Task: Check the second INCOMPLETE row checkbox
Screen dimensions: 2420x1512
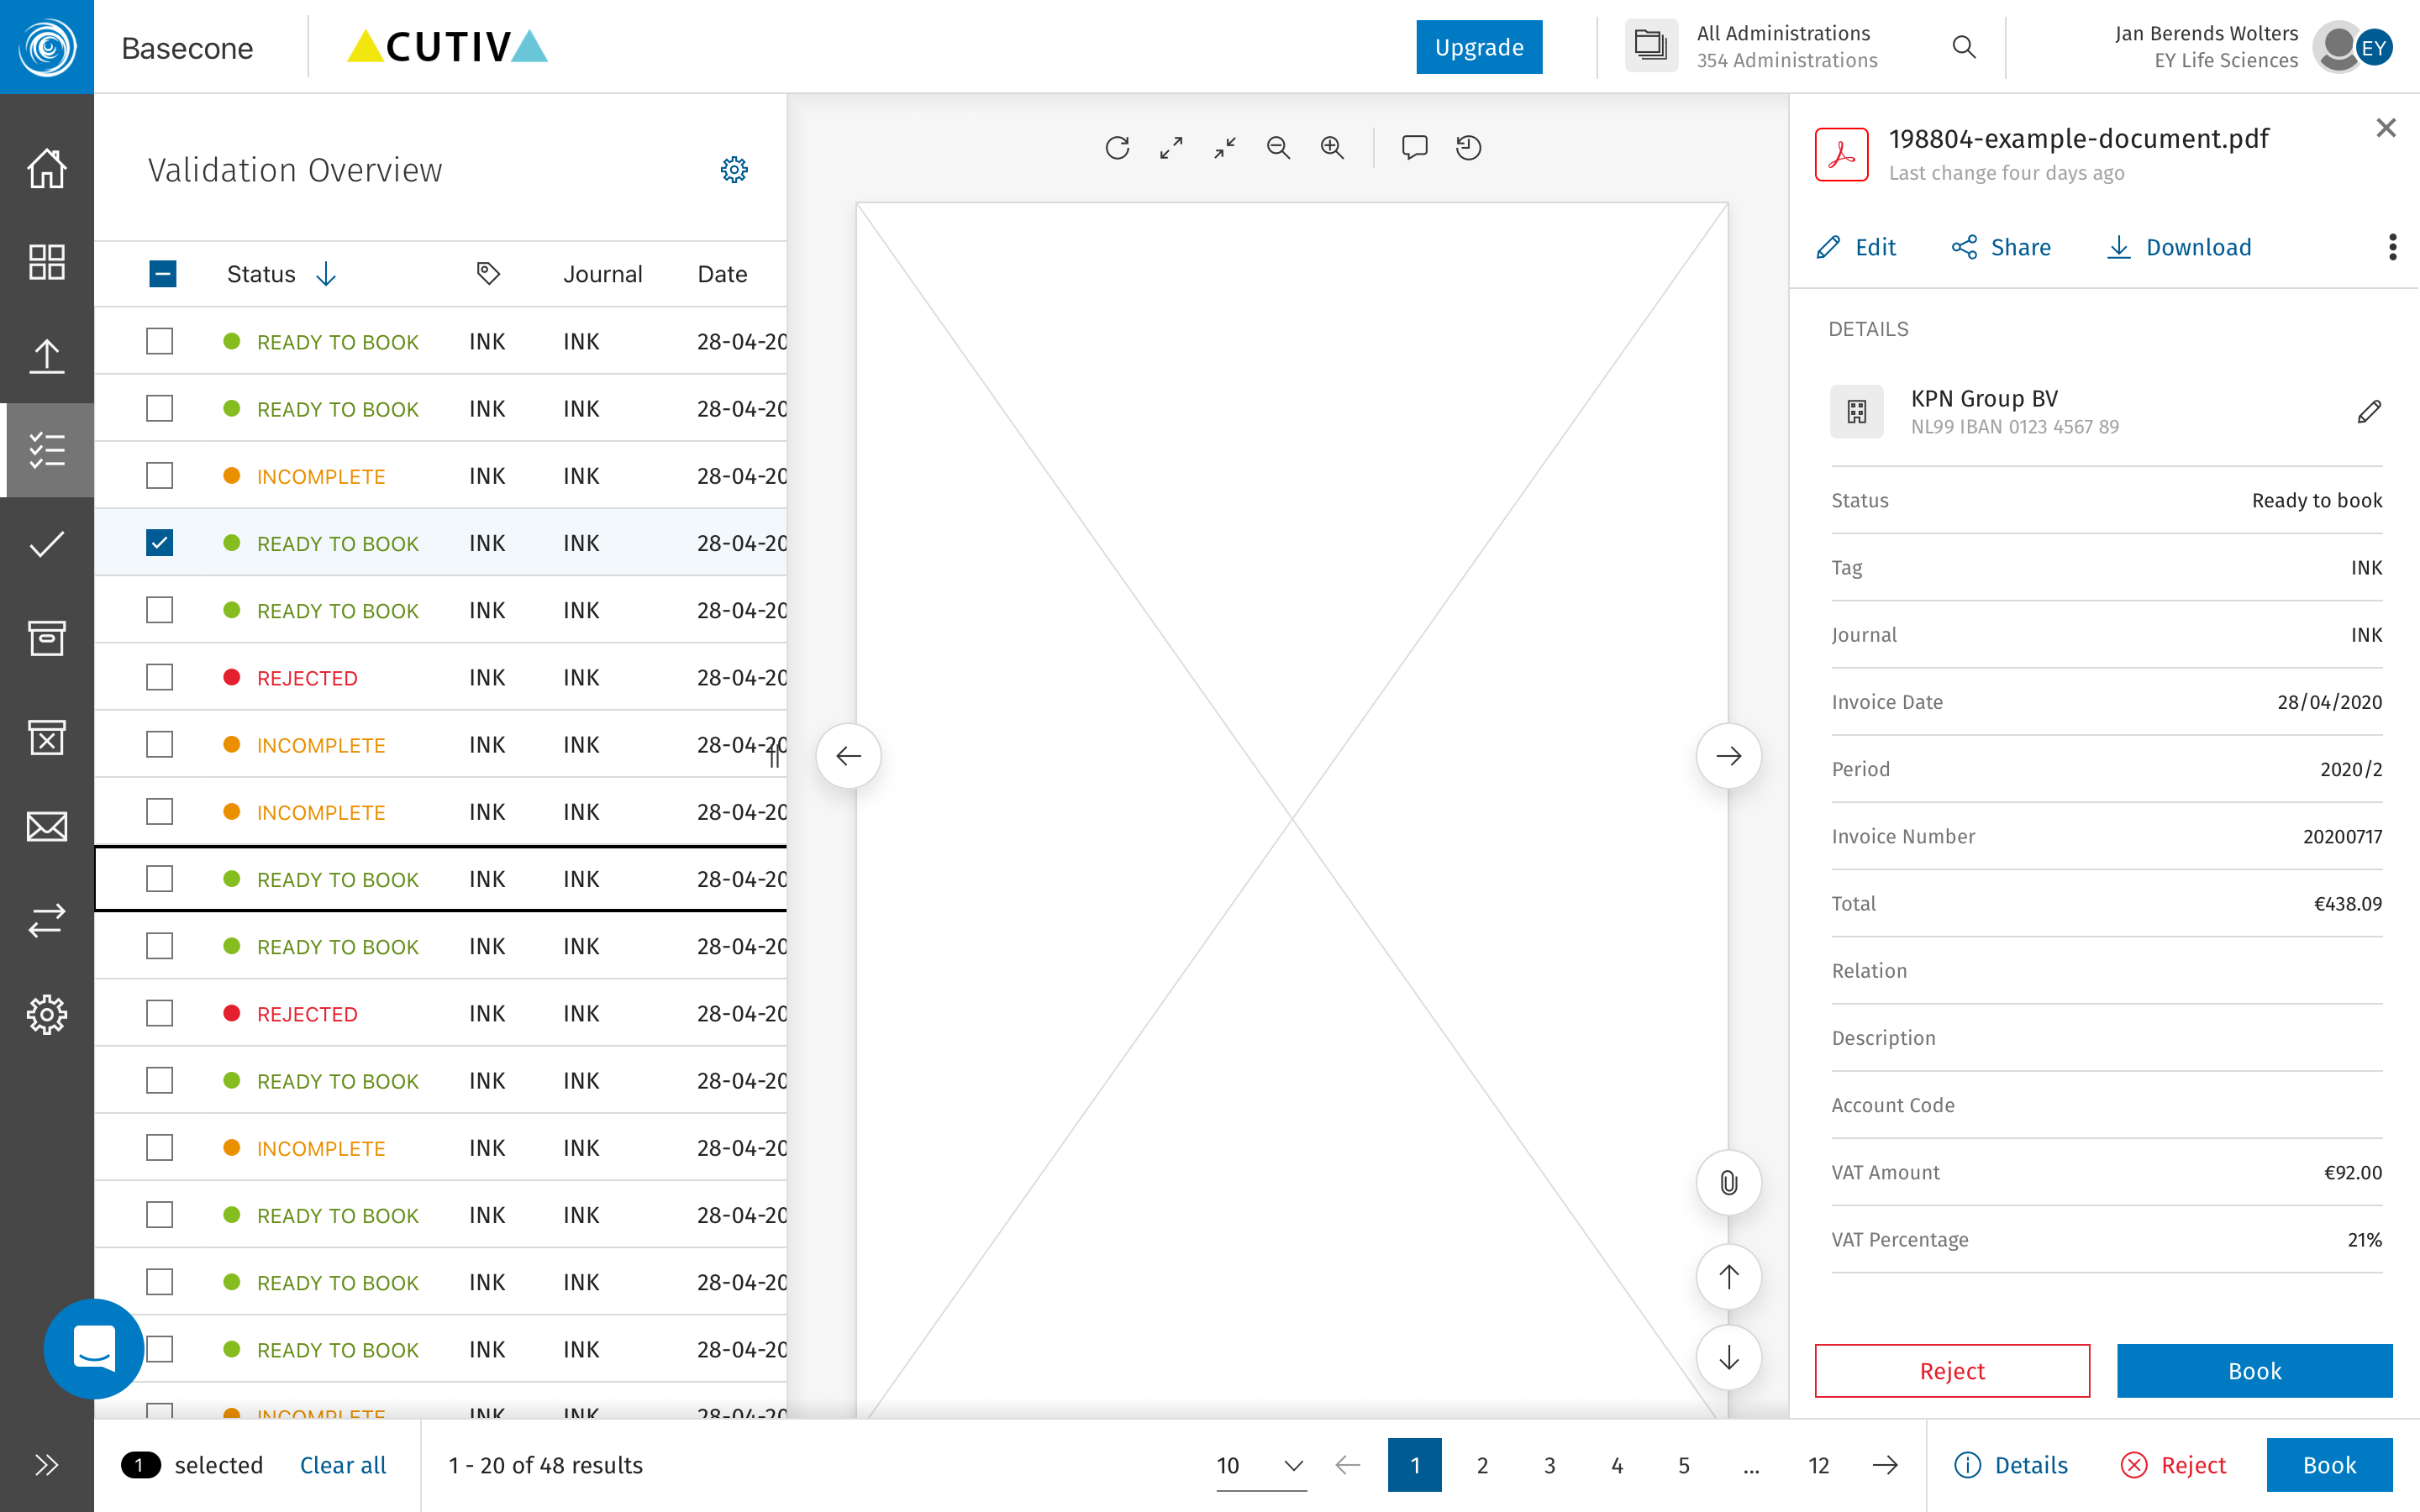Action: pos(159,744)
